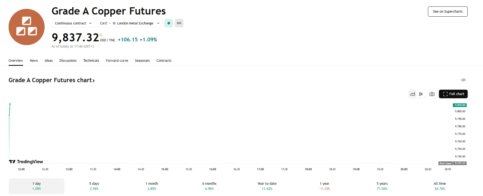Click the green market open status indicator
The width and height of the screenshot is (483, 196).
click(169, 23)
